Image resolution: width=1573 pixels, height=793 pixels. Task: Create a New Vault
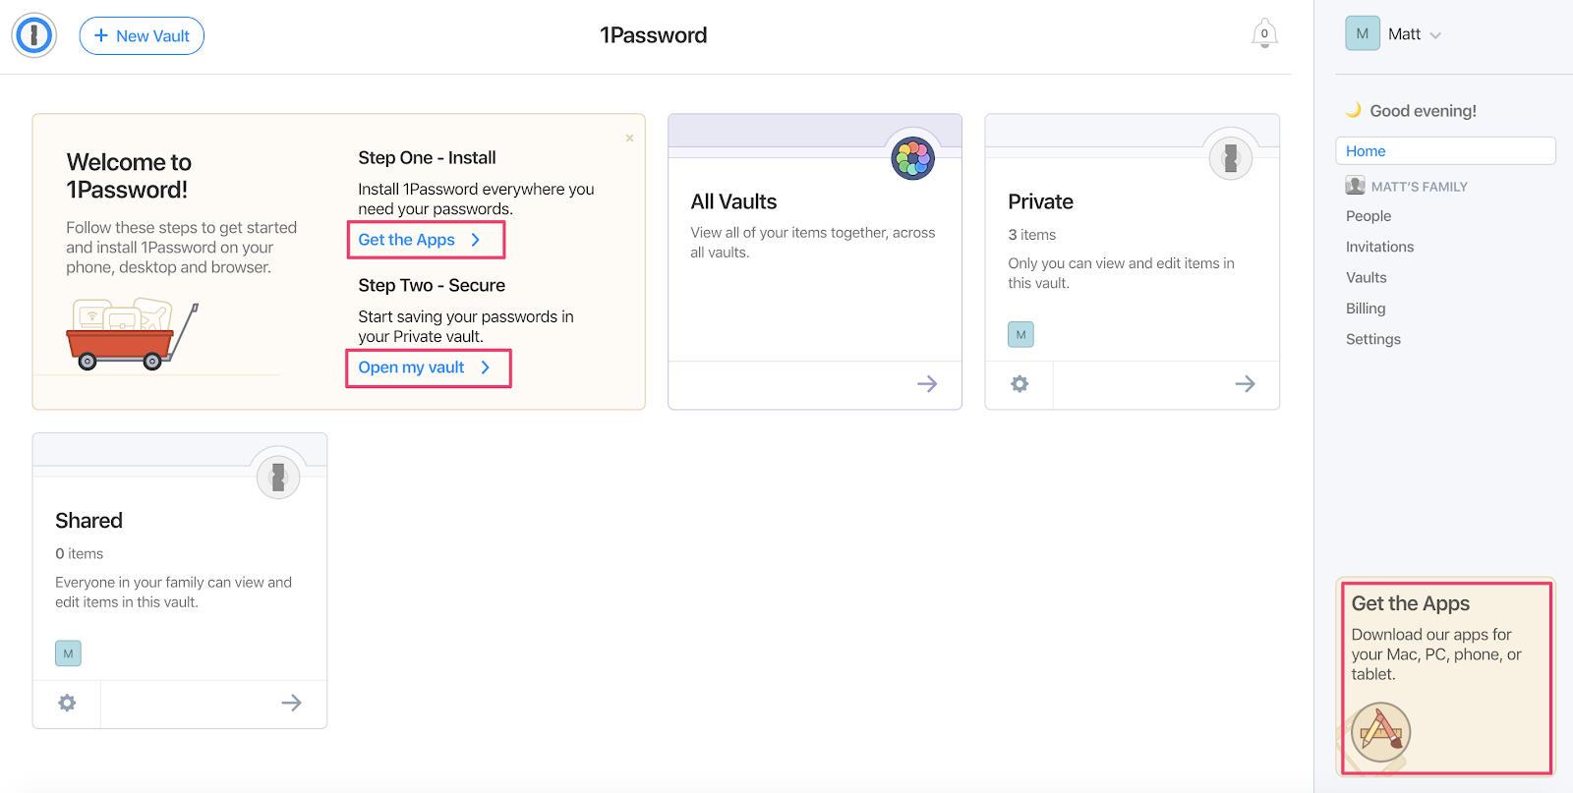[142, 35]
